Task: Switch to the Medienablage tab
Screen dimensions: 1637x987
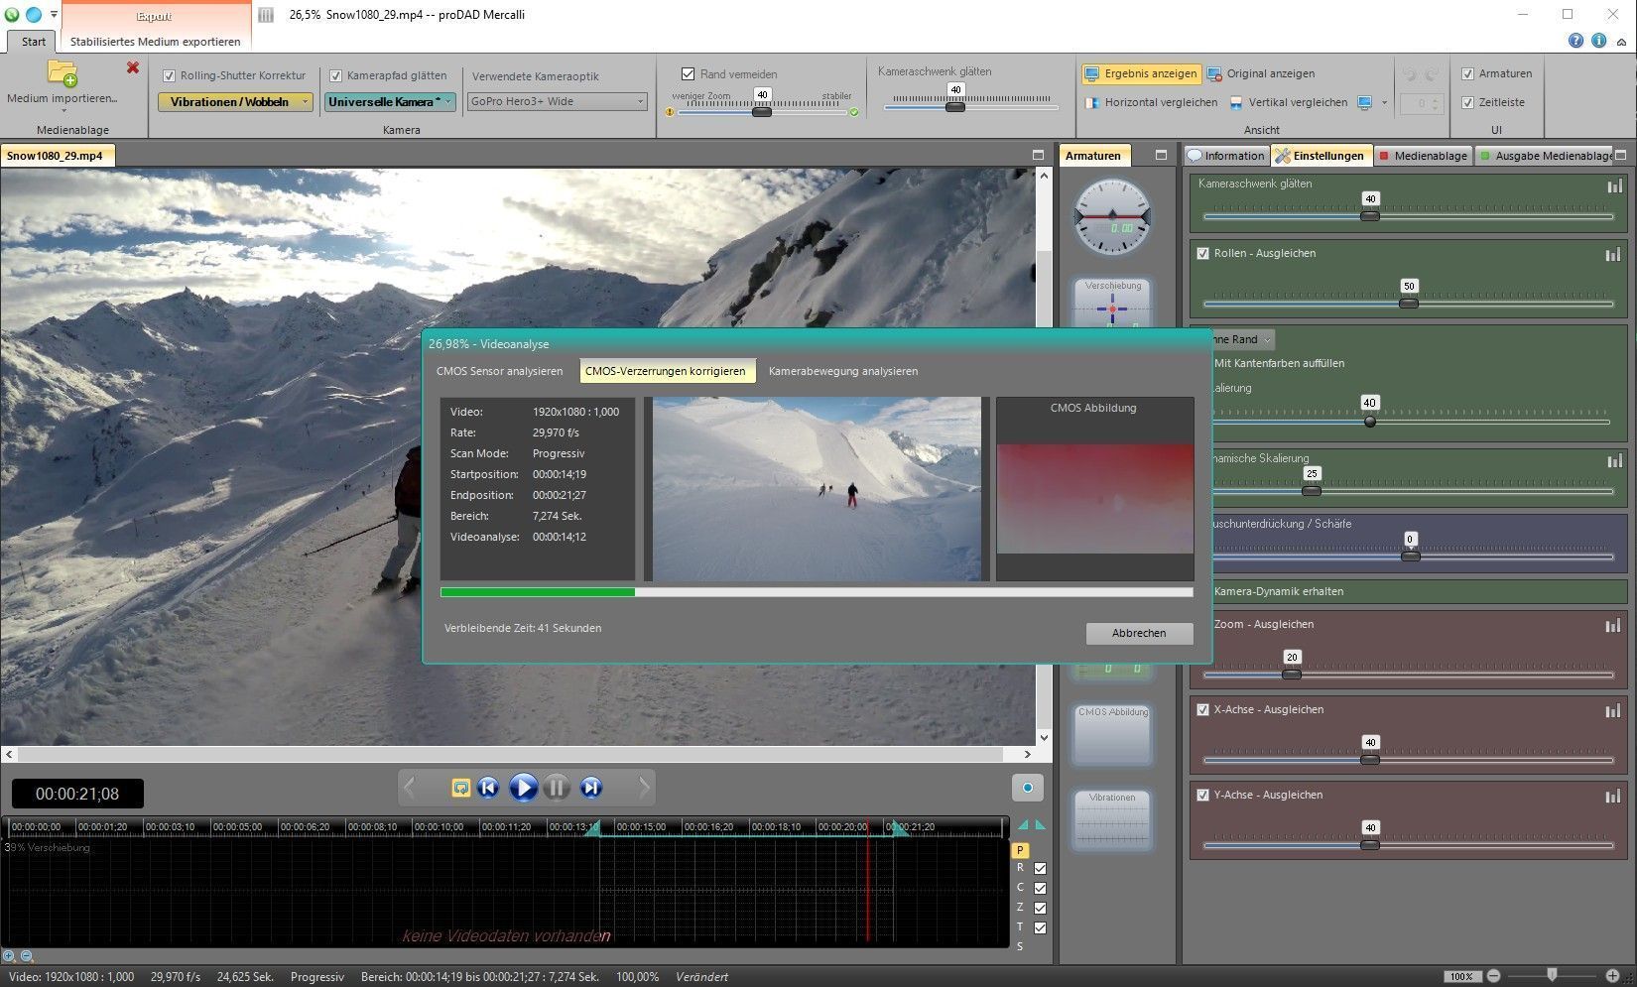Action: coord(1423,156)
